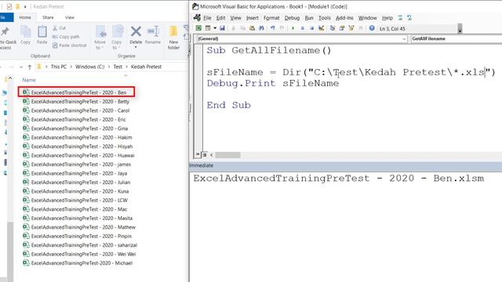Click Paste shortcut in Explorer Clipboard group
Screen dimensions: 502x282
coord(70,45)
